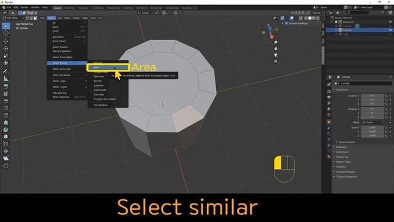The image size is (394, 222).
Task: Switch to wireframe viewport shading
Action: click(x=306, y=18)
